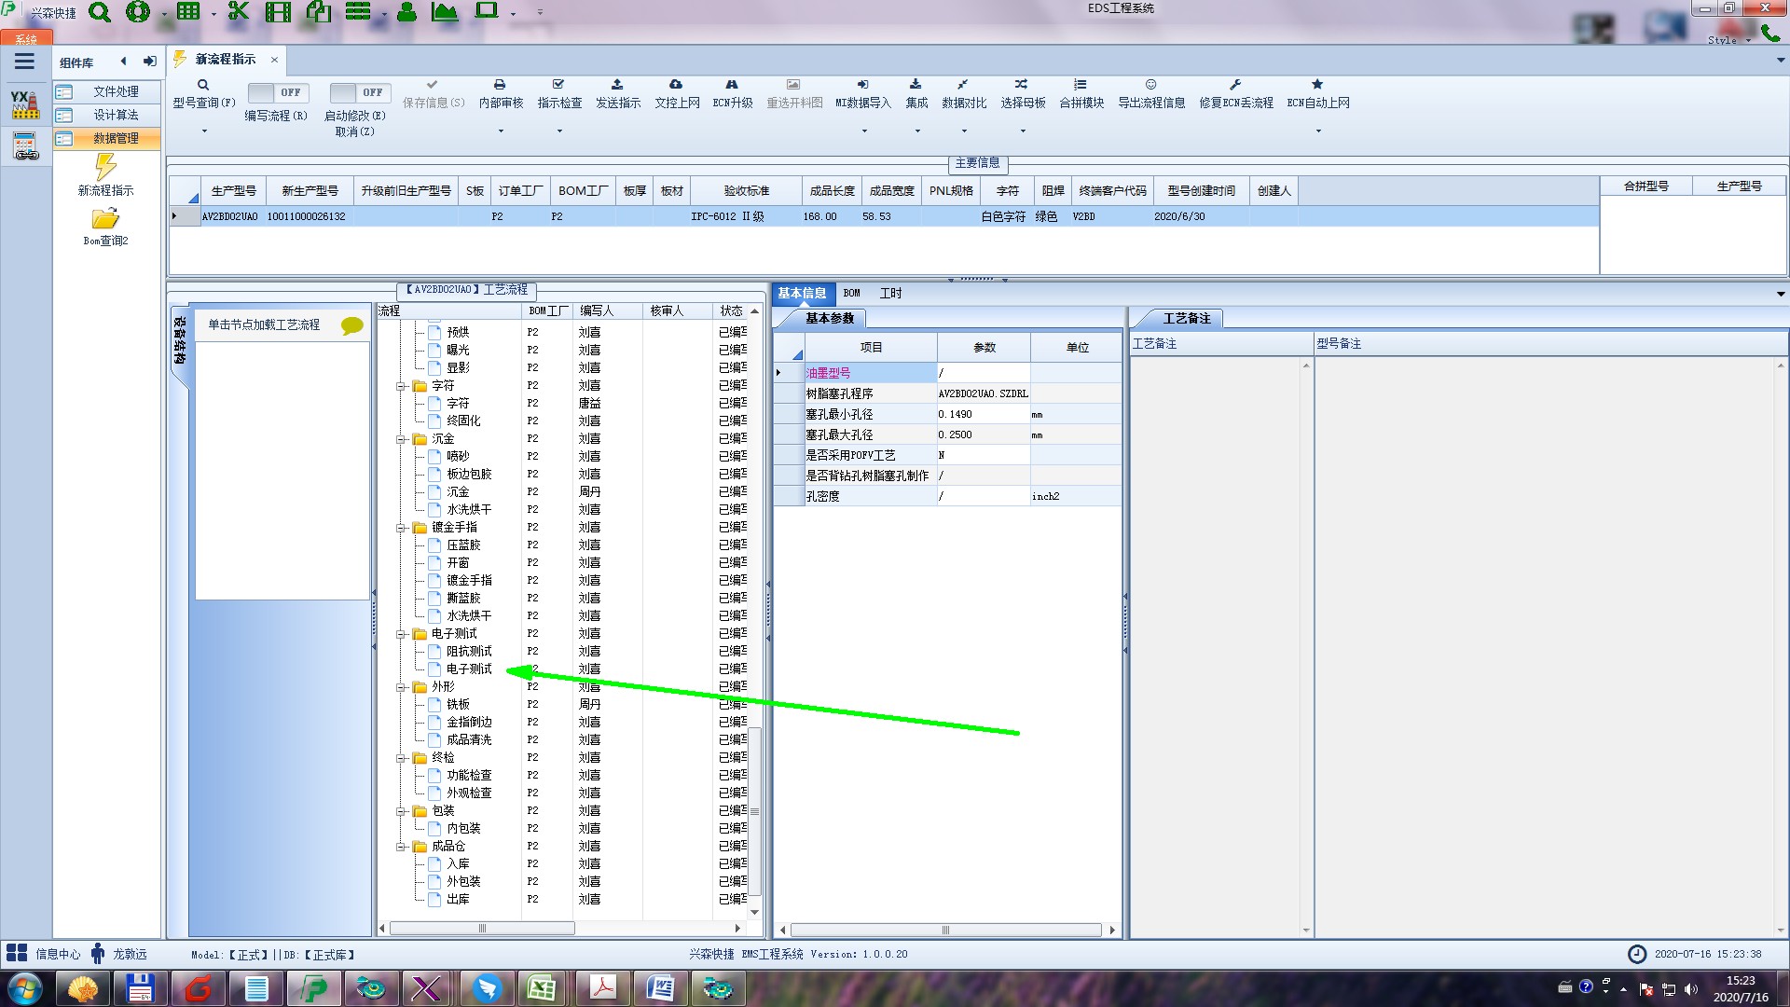Select 阻抗测试 node in tree
This screenshot has width=1790, height=1007.
click(469, 651)
